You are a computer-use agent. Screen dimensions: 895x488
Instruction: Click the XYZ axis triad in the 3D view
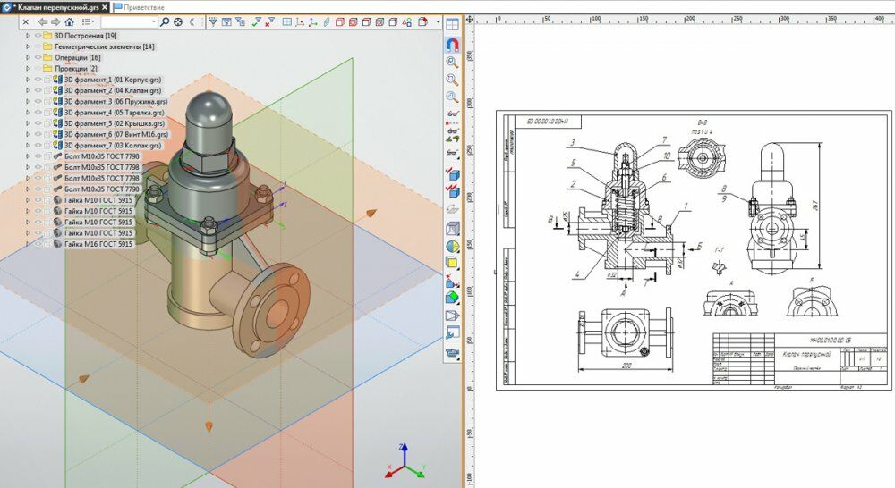click(x=403, y=460)
